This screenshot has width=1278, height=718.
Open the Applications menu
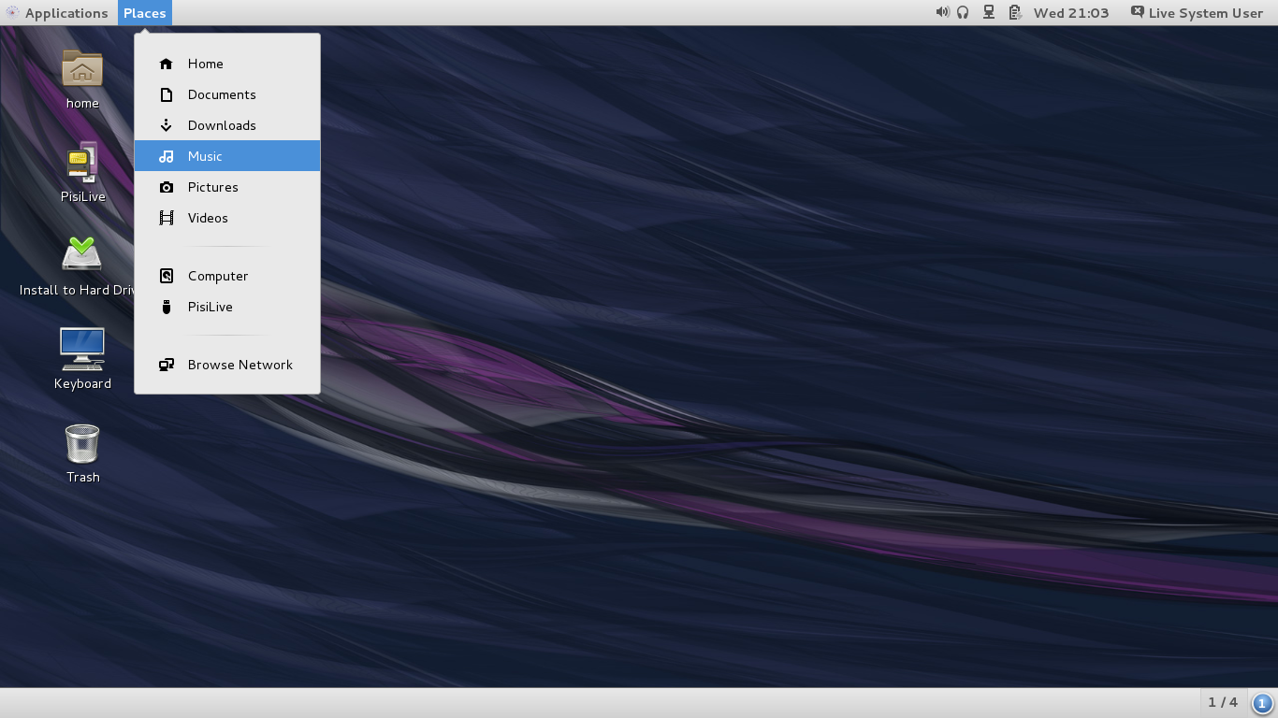pyautogui.click(x=58, y=12)
